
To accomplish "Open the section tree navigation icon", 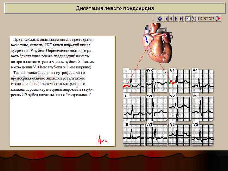I will coord(194,19).
